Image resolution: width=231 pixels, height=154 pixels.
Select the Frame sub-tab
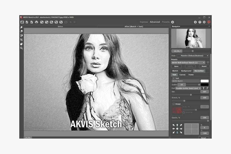point(191,75)
